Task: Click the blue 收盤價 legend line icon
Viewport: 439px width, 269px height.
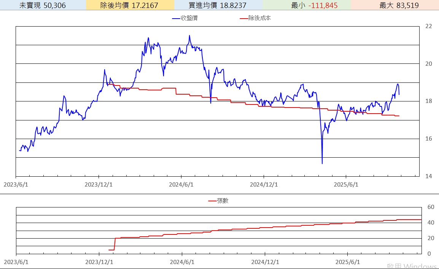Action: pyautogui.click(x=176, y=18)
